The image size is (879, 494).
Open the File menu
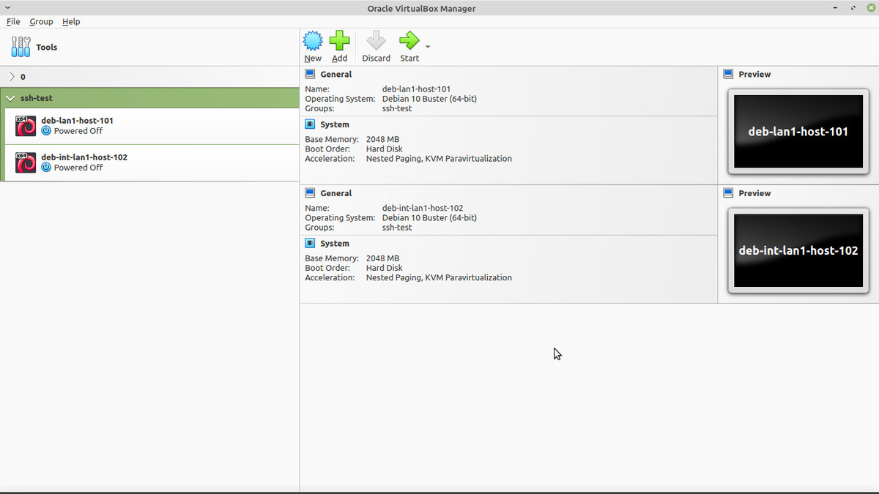click(13, 21)
